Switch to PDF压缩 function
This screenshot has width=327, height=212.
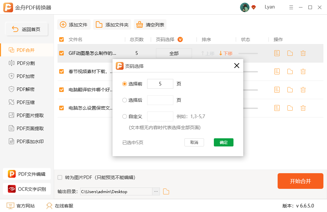23,102
